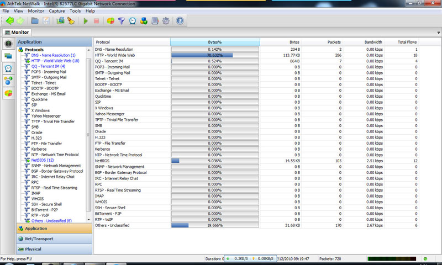Click the broom clear-data toolbar icon
442x265 pixels.
point(71,21)
